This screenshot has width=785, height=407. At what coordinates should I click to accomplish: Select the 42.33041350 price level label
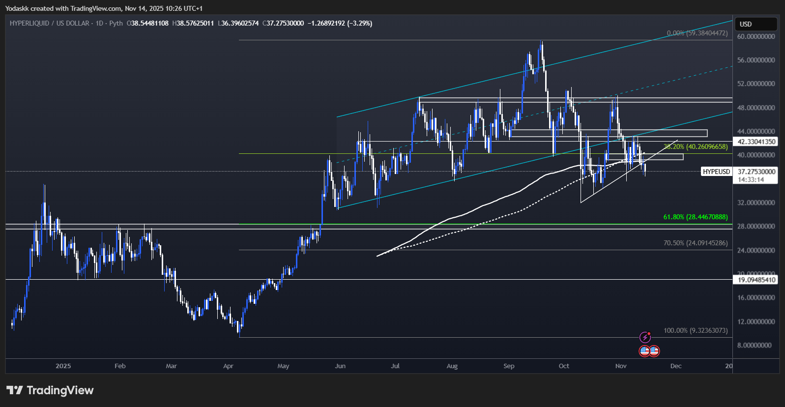[756, 142]
